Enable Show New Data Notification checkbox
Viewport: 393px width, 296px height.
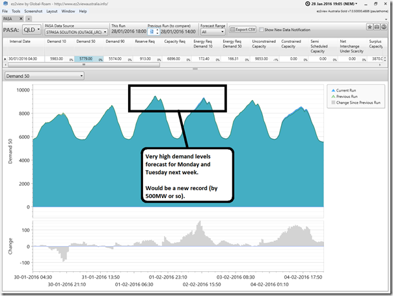tap(261, 30)
